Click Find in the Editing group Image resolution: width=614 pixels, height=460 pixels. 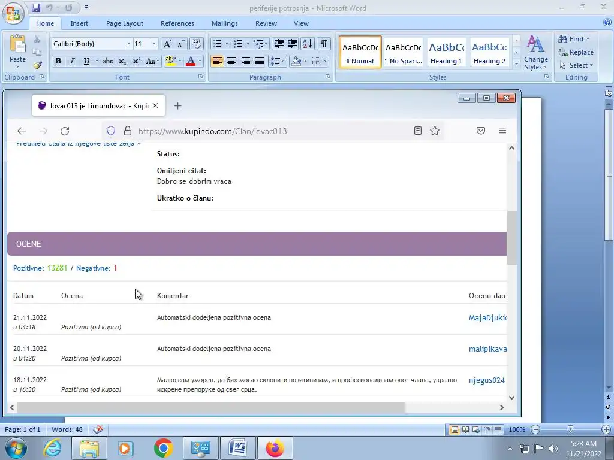coord(574,39)
